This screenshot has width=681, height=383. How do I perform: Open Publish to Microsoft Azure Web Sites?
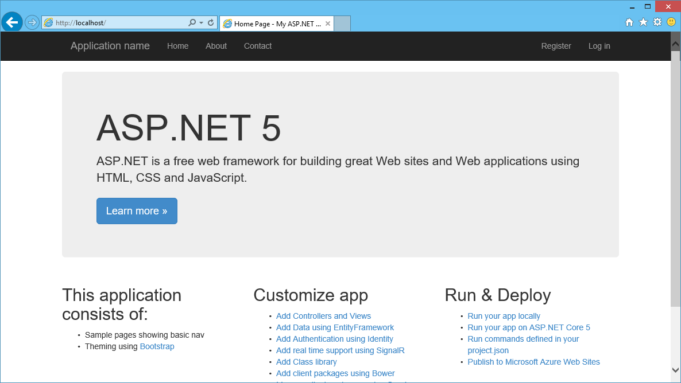[x=533, y=362]
